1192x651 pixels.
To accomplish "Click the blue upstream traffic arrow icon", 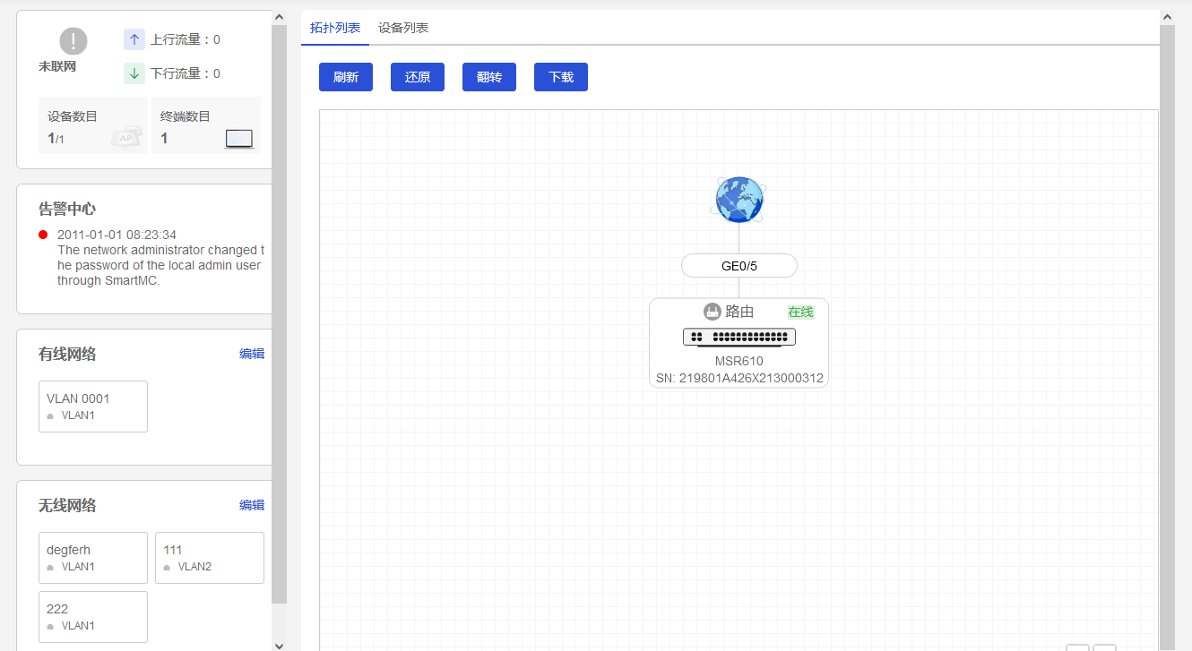I will [134, 39].
